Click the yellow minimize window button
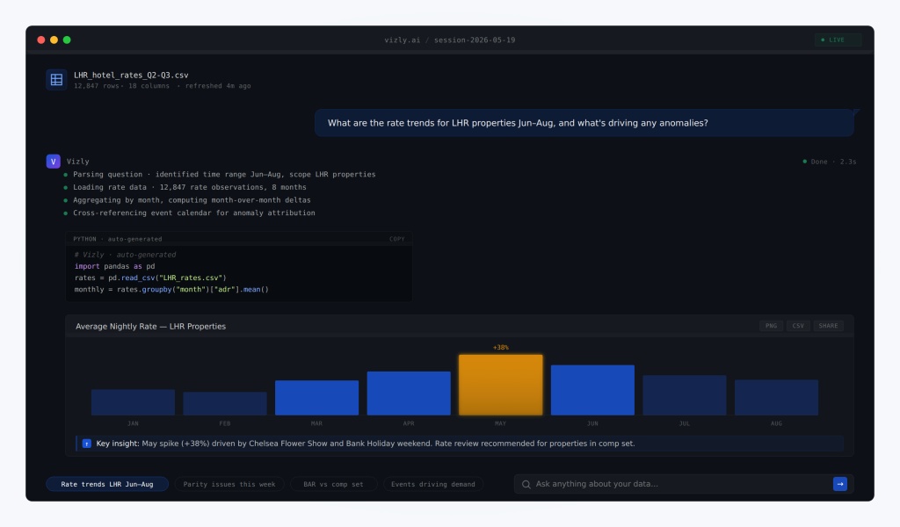 pos(54,40)
